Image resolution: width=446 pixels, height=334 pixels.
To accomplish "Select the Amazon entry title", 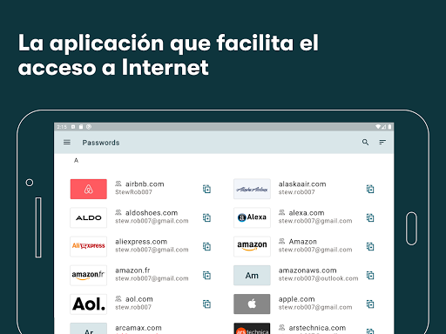I will click(x=302, y=242).
